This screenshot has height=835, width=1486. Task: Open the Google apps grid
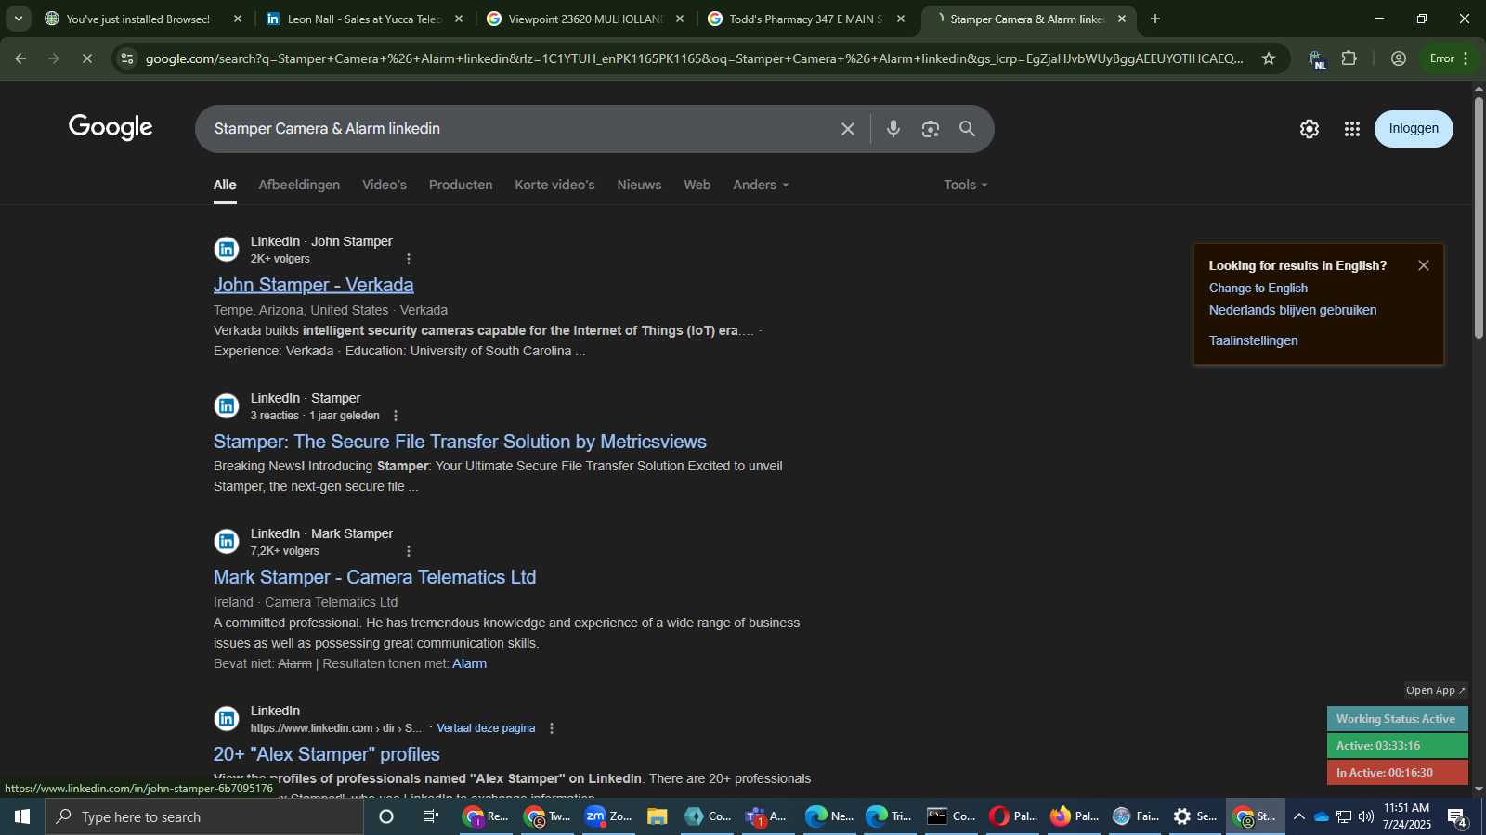click(1351, 129)
